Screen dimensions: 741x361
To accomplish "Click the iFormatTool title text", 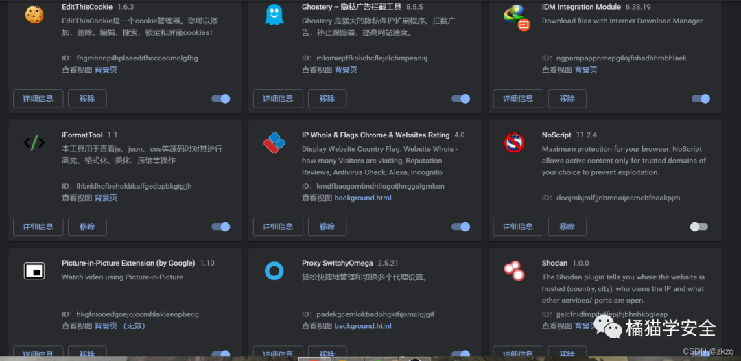I will point(82,135).
